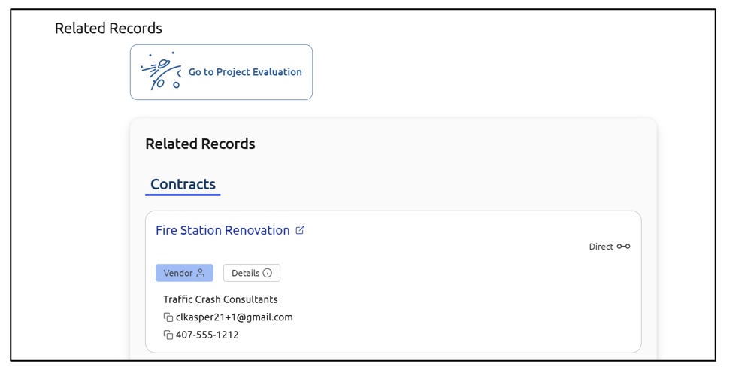Click the Direct relationship label
The width and height of the screenshot is (754, 382).
click(601, 247)
